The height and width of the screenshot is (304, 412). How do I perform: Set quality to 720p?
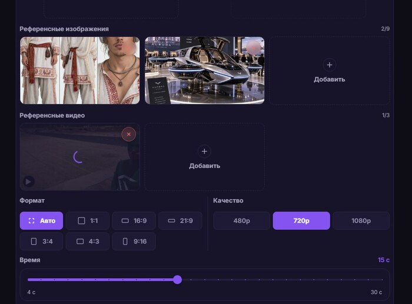coord(301,221)
